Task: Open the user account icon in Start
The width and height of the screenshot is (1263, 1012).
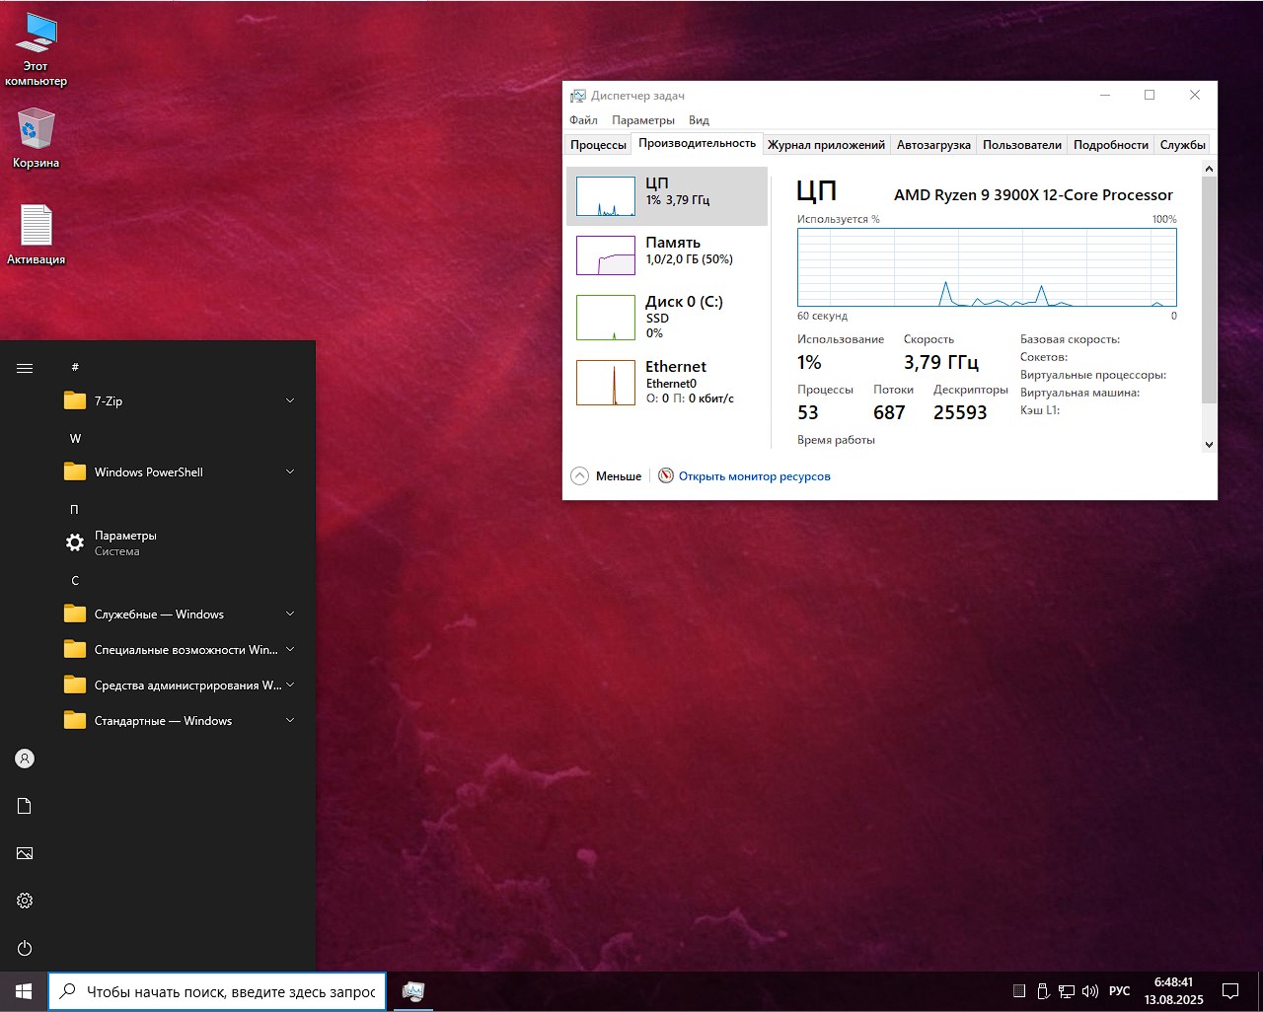Action: coord(25,759)
